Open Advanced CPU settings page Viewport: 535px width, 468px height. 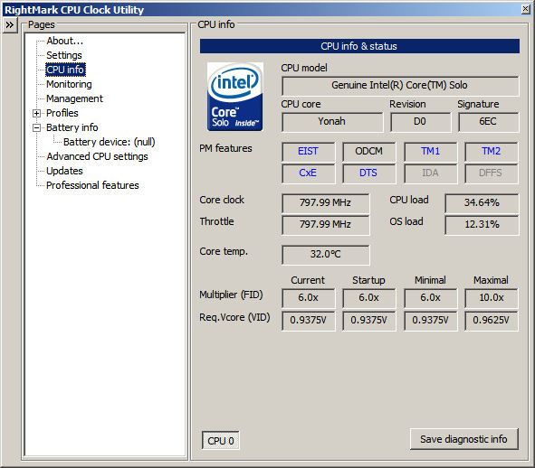(x=97, y=156)
